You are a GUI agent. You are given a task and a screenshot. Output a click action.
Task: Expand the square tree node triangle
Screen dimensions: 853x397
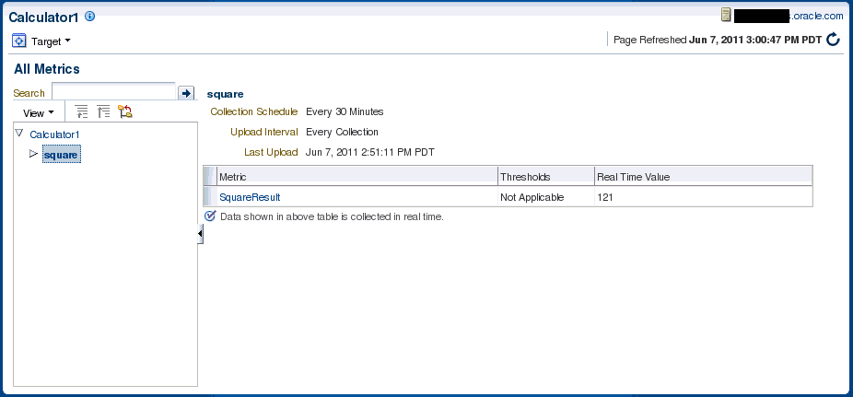pyautogui.click(x=34, y=154)
